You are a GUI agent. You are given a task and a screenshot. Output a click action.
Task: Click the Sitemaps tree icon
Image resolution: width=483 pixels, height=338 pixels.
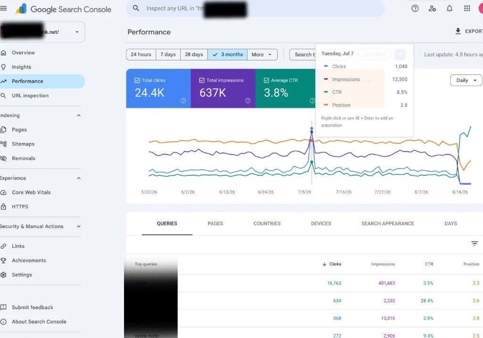tap(3, 144)
